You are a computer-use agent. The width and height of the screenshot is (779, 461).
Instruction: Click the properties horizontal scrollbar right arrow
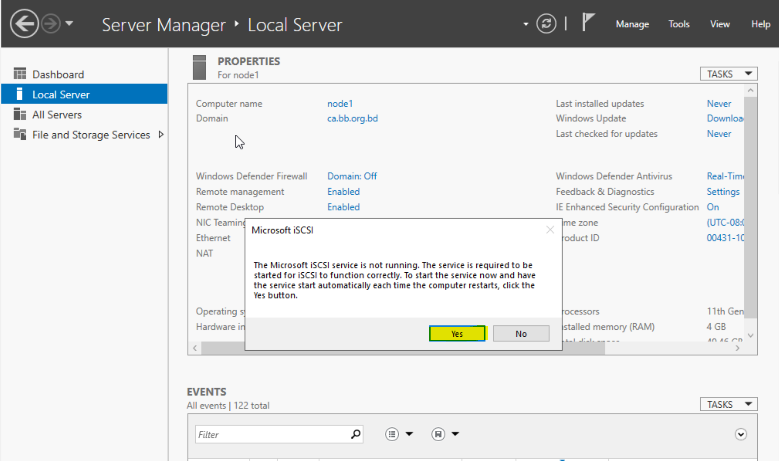(737, 348)
